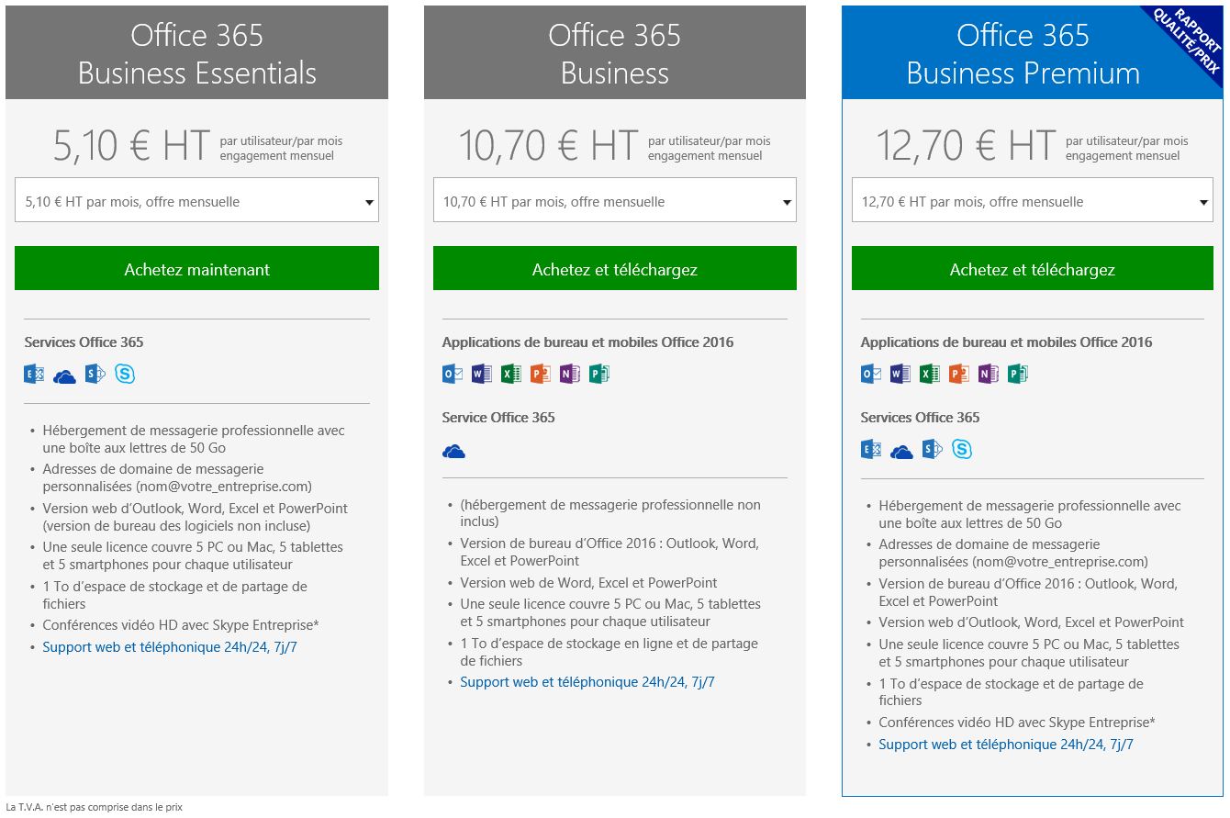The height and width of the screenshot is (818, 1230).
Task: Click Applications de bureau heading in Business Premium
Action: (1006, 342)
